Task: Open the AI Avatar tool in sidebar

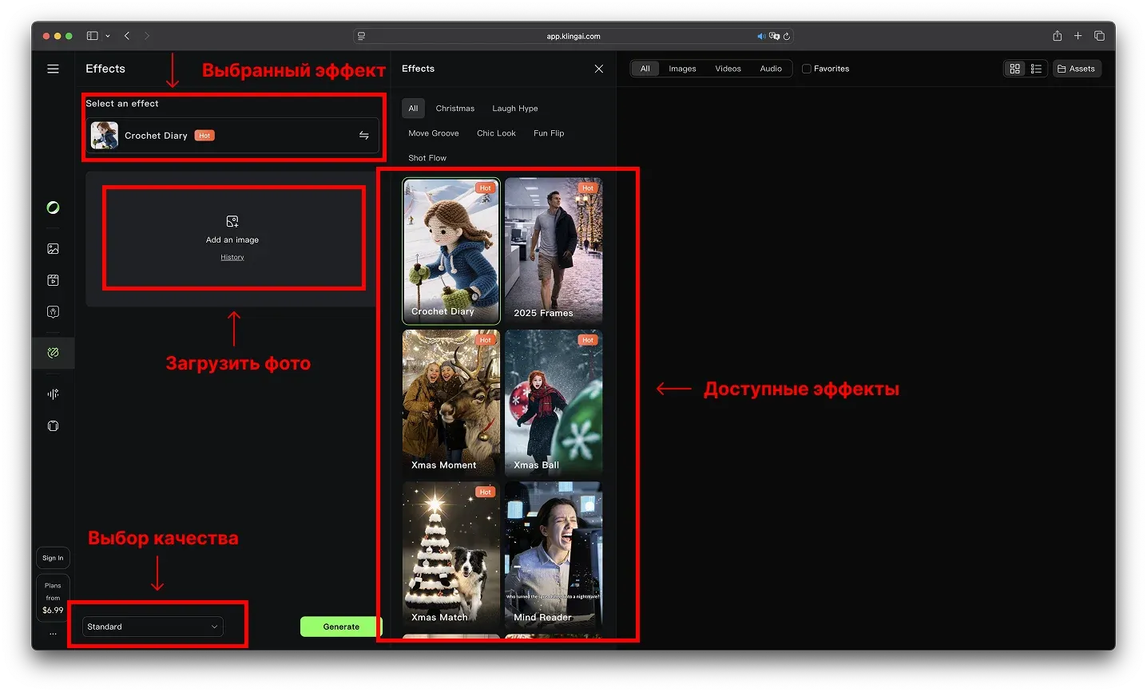Action: click(53, 312)
